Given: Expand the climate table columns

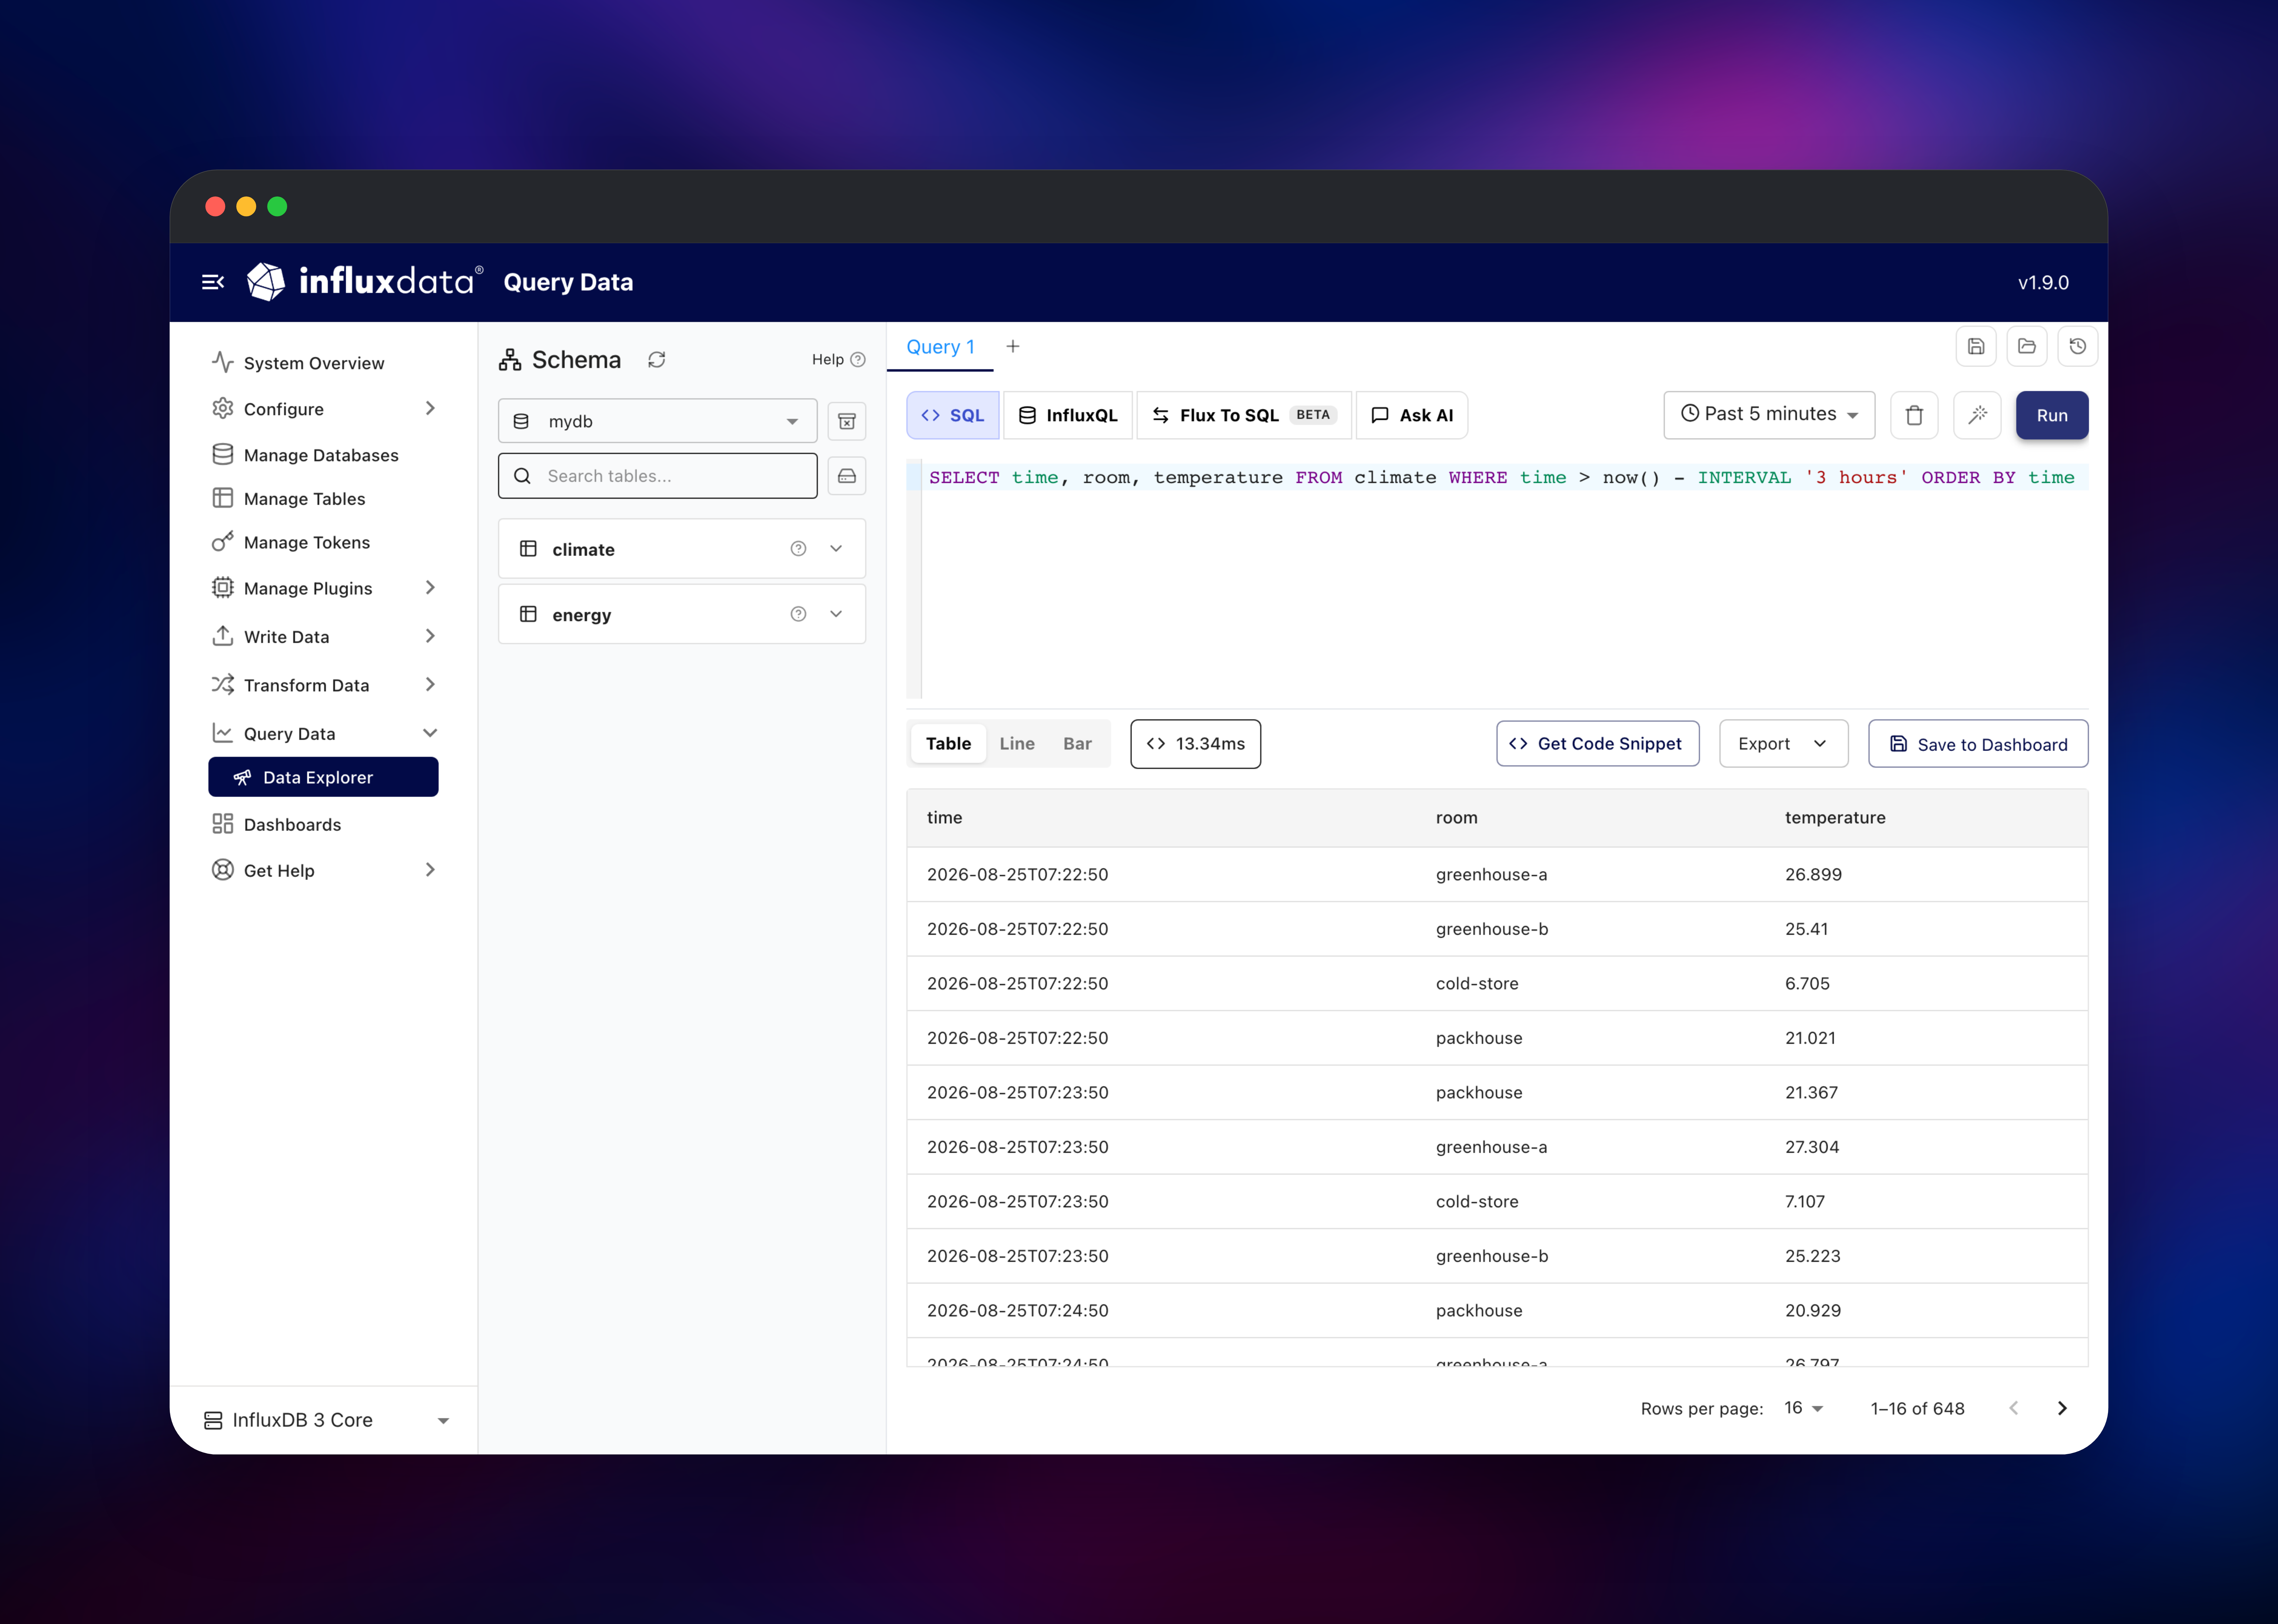Looking at the screenshot, I should [836, 549].
